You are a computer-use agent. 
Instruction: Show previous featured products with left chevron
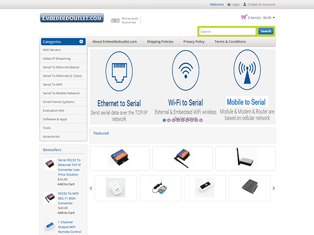[x=91, y=188]
